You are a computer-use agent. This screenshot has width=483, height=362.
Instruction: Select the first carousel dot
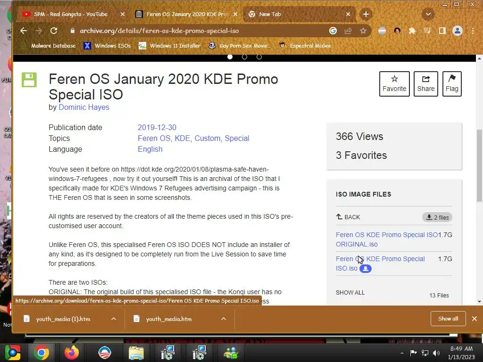(230, 57)
